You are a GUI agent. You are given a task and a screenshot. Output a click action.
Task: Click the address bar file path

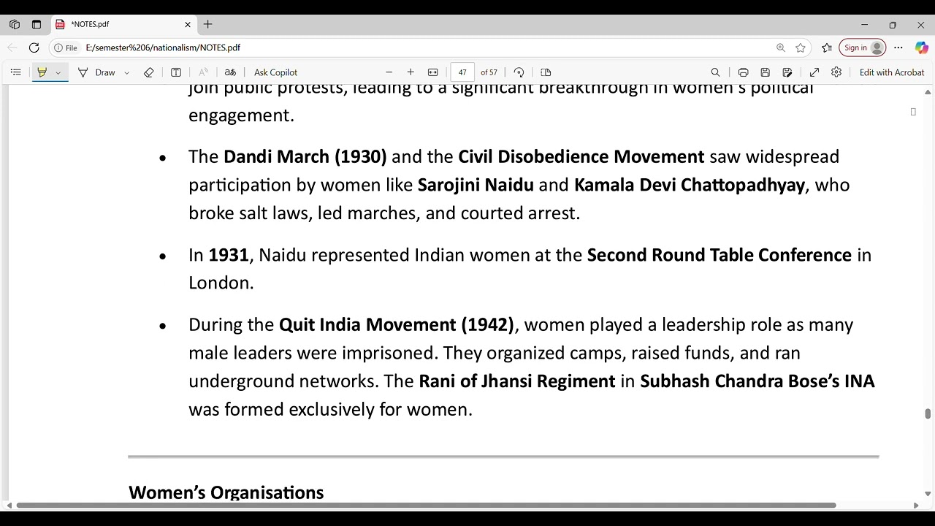coord(163,47)
